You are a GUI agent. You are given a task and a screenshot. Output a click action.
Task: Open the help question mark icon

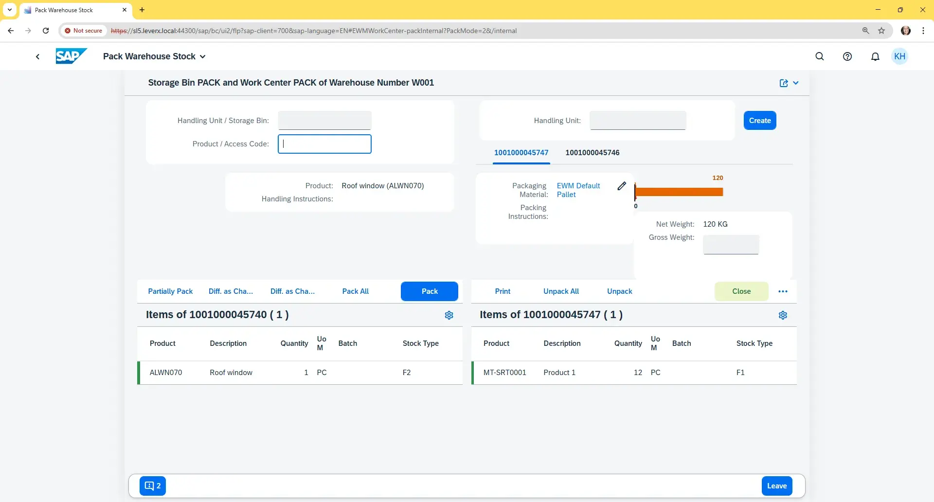coord(847,56)
